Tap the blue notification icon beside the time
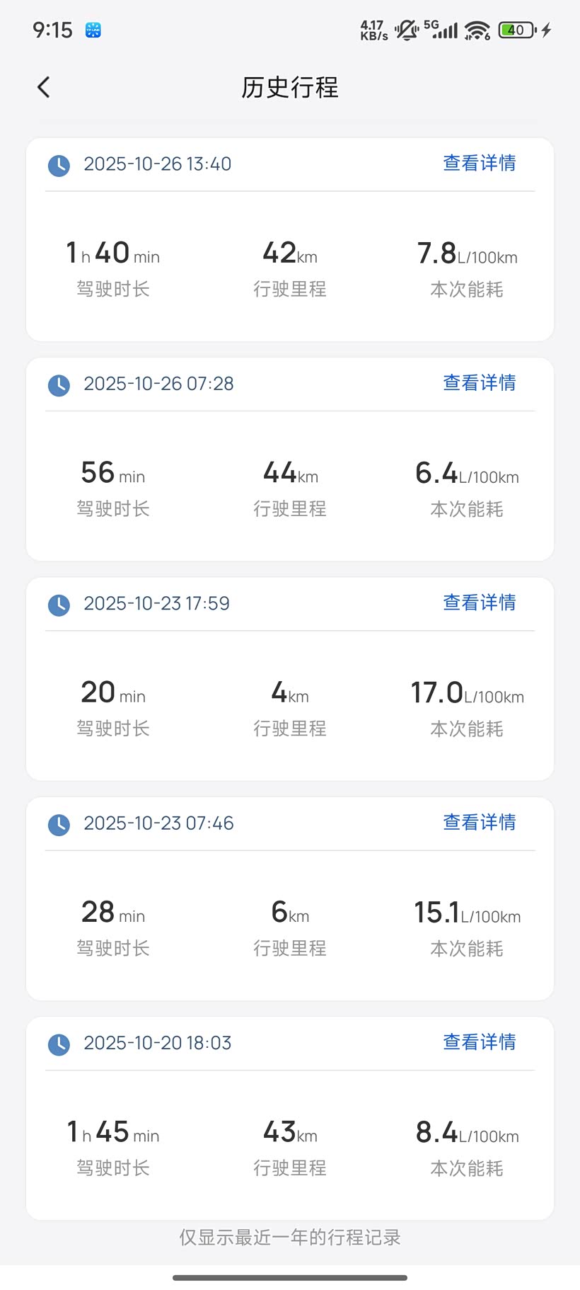The image size is (580, 1290). (93, 30)
